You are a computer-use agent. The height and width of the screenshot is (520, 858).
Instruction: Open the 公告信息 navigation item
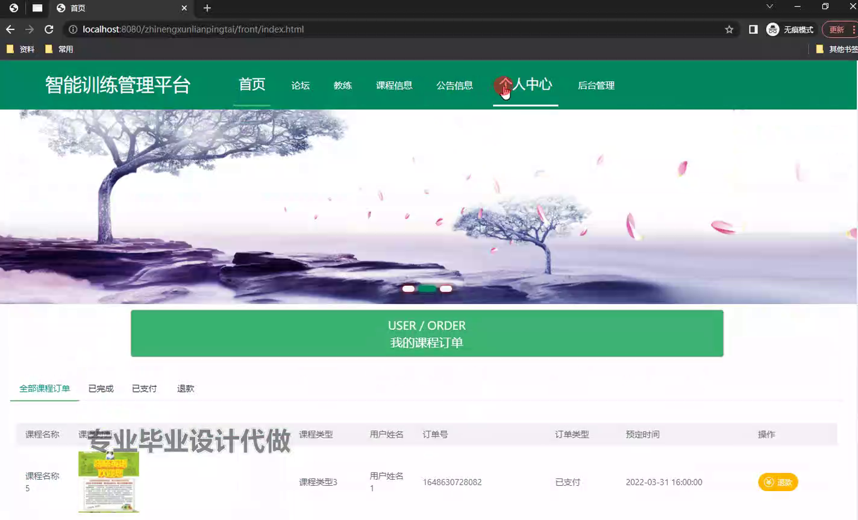(x=454, y=85)
